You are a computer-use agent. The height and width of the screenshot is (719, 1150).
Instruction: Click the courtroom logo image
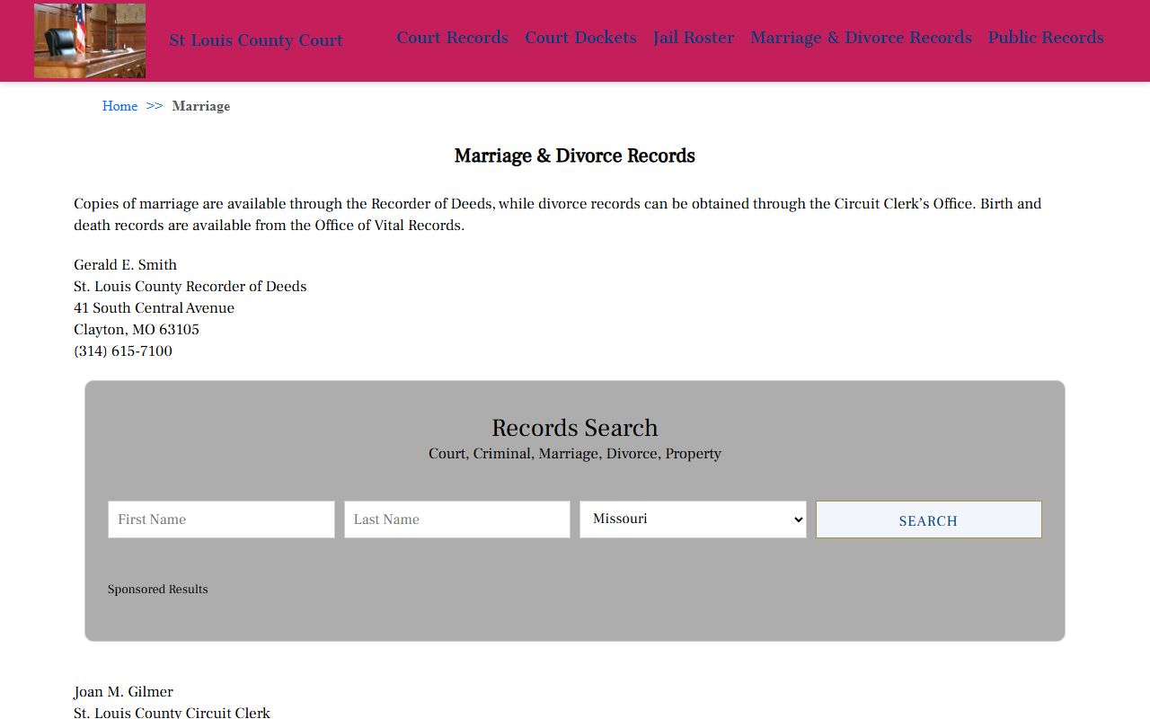[90, 40]
